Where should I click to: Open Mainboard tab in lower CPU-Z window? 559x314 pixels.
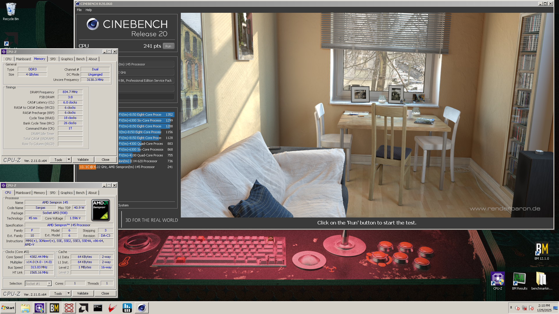23,193
